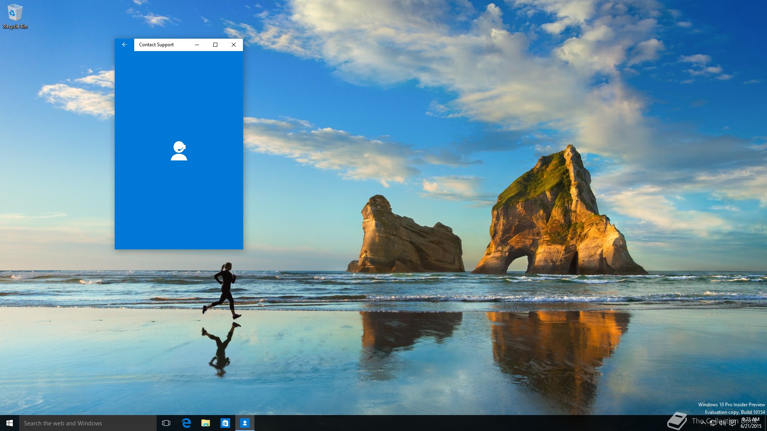Open the Windows Start menu

pos(10,423)
